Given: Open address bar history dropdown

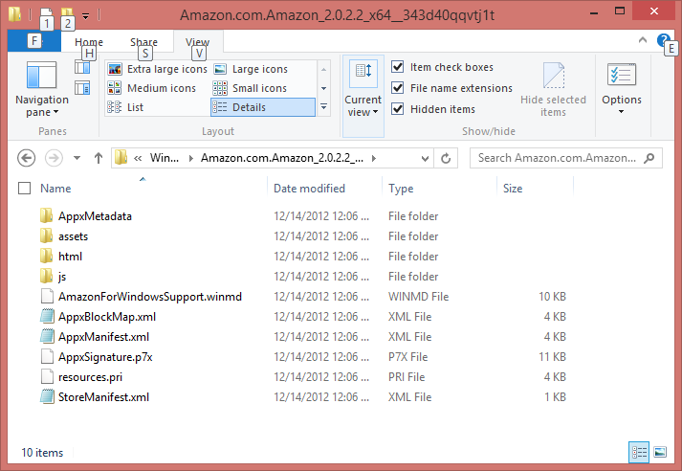Looking at the screenshot, I should 425,159.
